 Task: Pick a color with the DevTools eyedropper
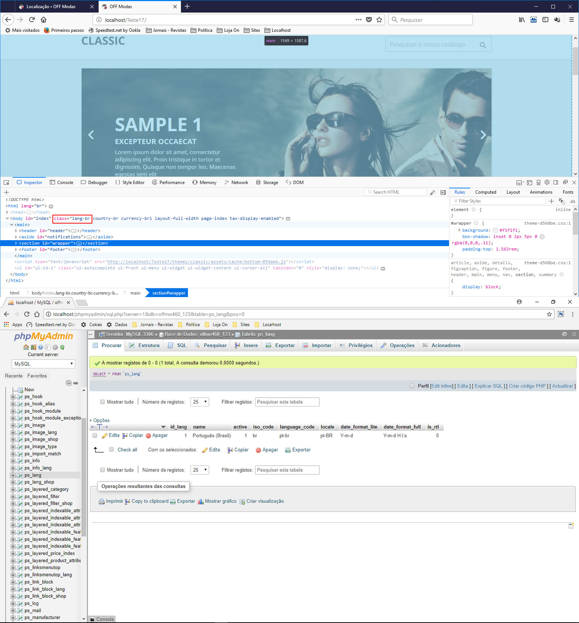433,192
